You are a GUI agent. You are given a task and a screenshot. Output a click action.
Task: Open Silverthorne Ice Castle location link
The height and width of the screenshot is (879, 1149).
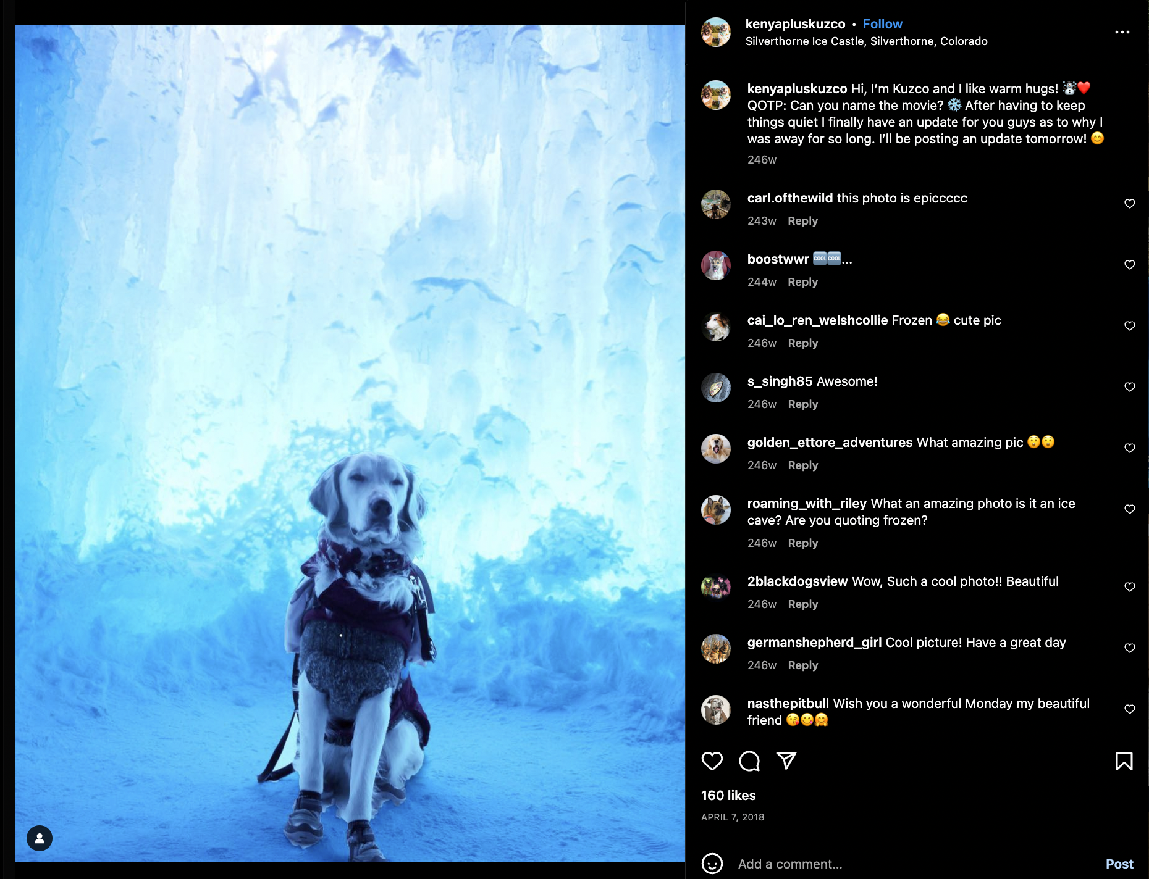pyautogui.click(x=866, y=41)
